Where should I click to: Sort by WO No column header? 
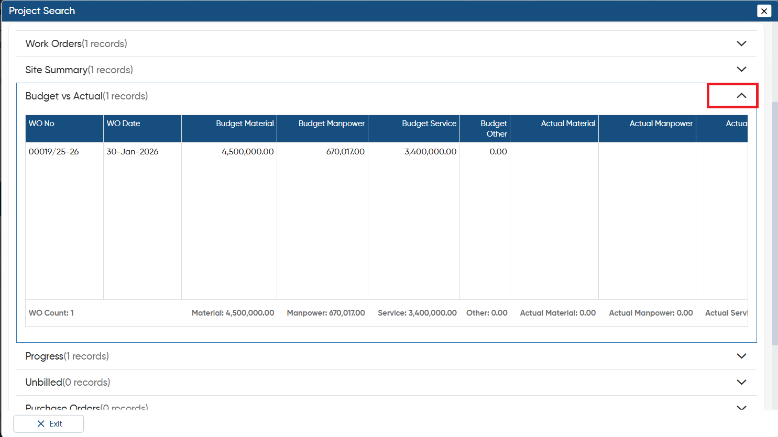point(64,129)
